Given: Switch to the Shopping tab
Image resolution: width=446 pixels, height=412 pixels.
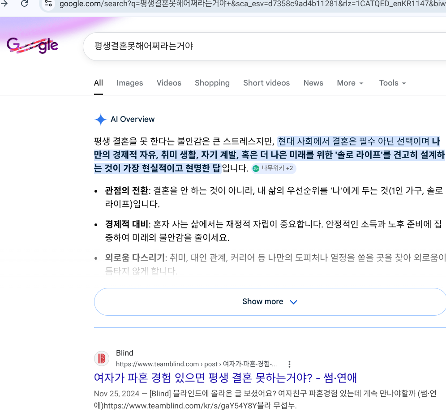Looking at the screenshot, I should [x=212, y=83].
